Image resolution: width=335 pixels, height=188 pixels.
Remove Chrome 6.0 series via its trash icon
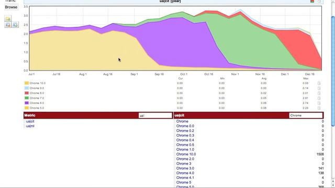[x=319, y=103]
